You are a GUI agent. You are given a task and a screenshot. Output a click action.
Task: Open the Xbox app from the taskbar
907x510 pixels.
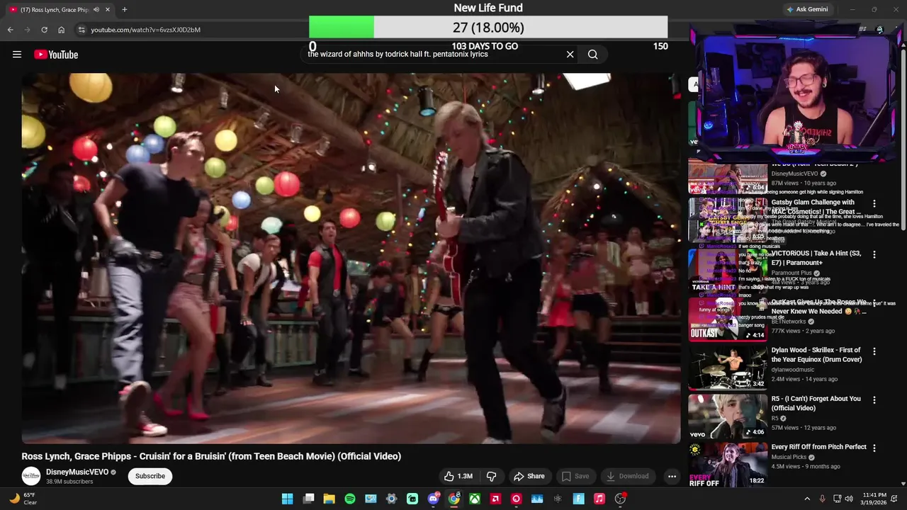point(475,499)
